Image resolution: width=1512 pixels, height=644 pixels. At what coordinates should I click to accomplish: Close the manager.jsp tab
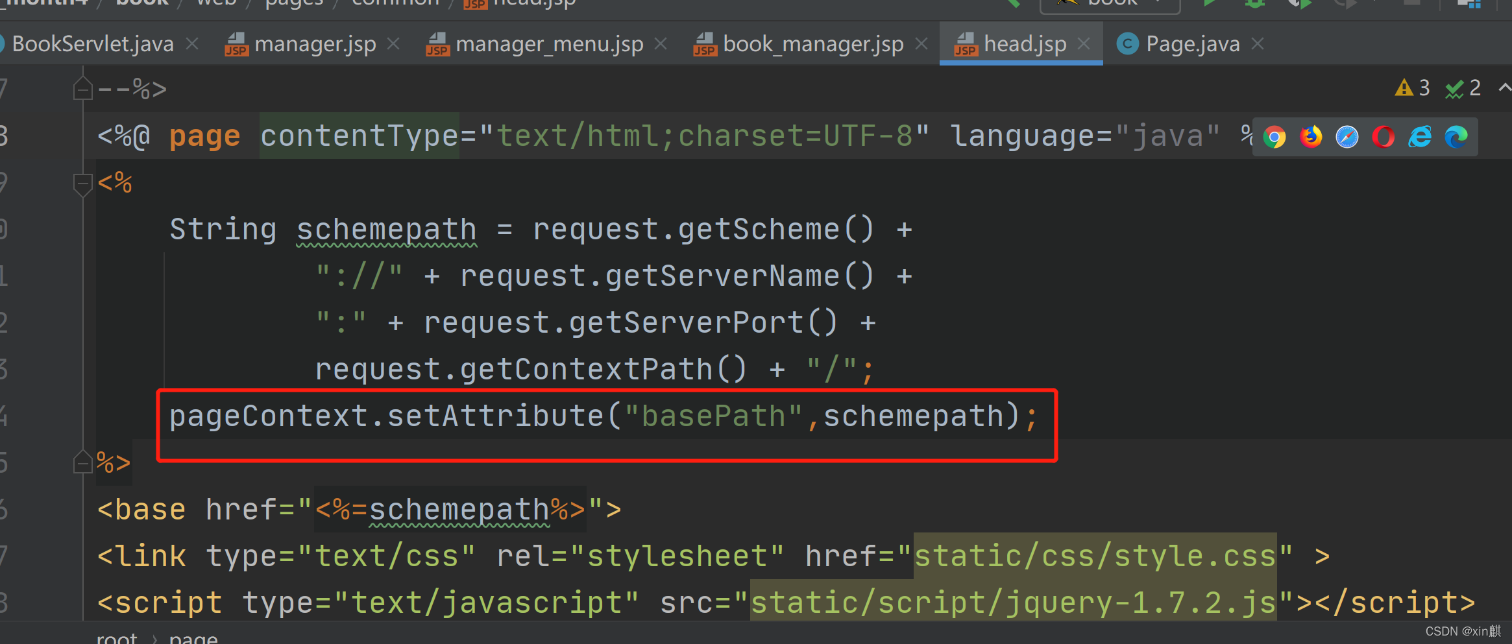[393, 44]
